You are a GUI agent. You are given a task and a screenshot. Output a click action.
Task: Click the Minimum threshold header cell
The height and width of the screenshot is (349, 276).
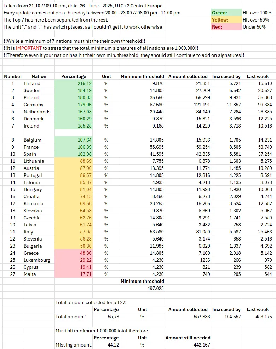142,76
